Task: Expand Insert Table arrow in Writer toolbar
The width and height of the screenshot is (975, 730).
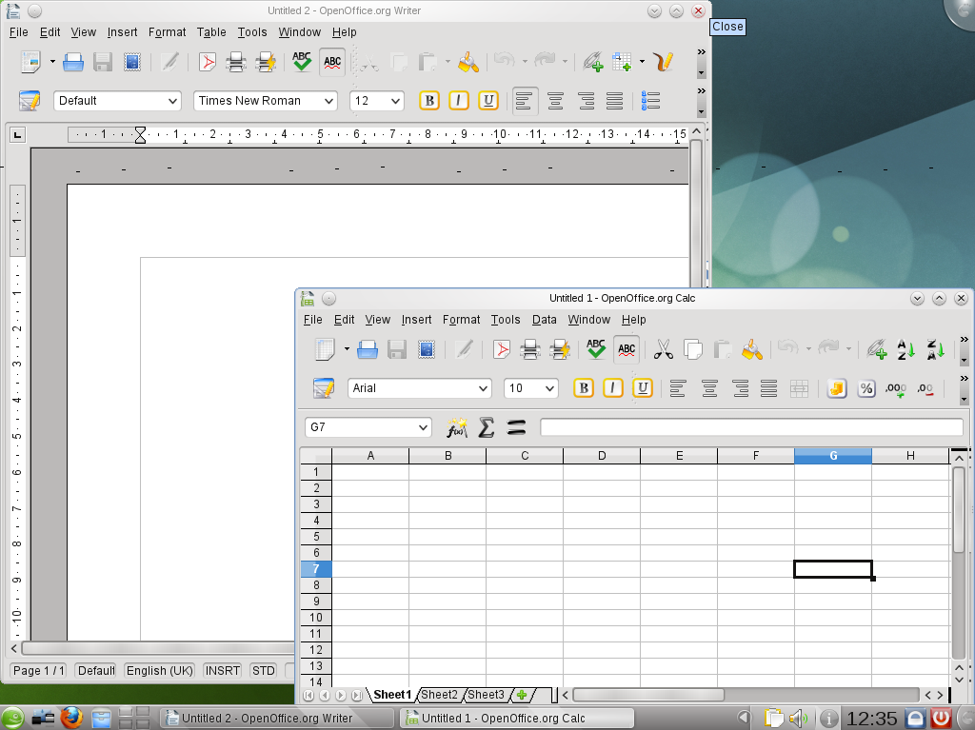Action: 642,62
